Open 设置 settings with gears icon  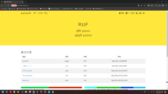tap(138, 13)
